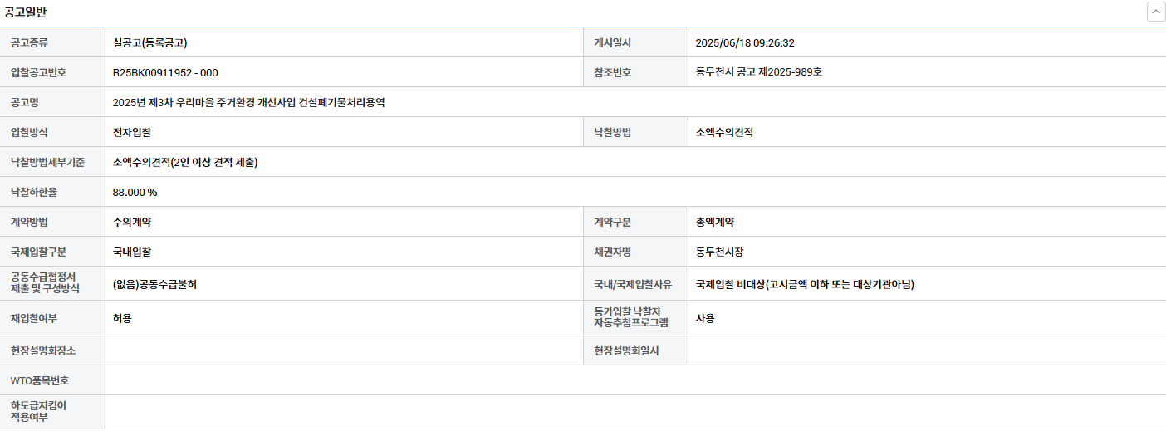Click the notice title 2025년 제3차 우리마을 주거환경 개선사업
Screen dimensions: 1166x431
click(x=248, y=102)
